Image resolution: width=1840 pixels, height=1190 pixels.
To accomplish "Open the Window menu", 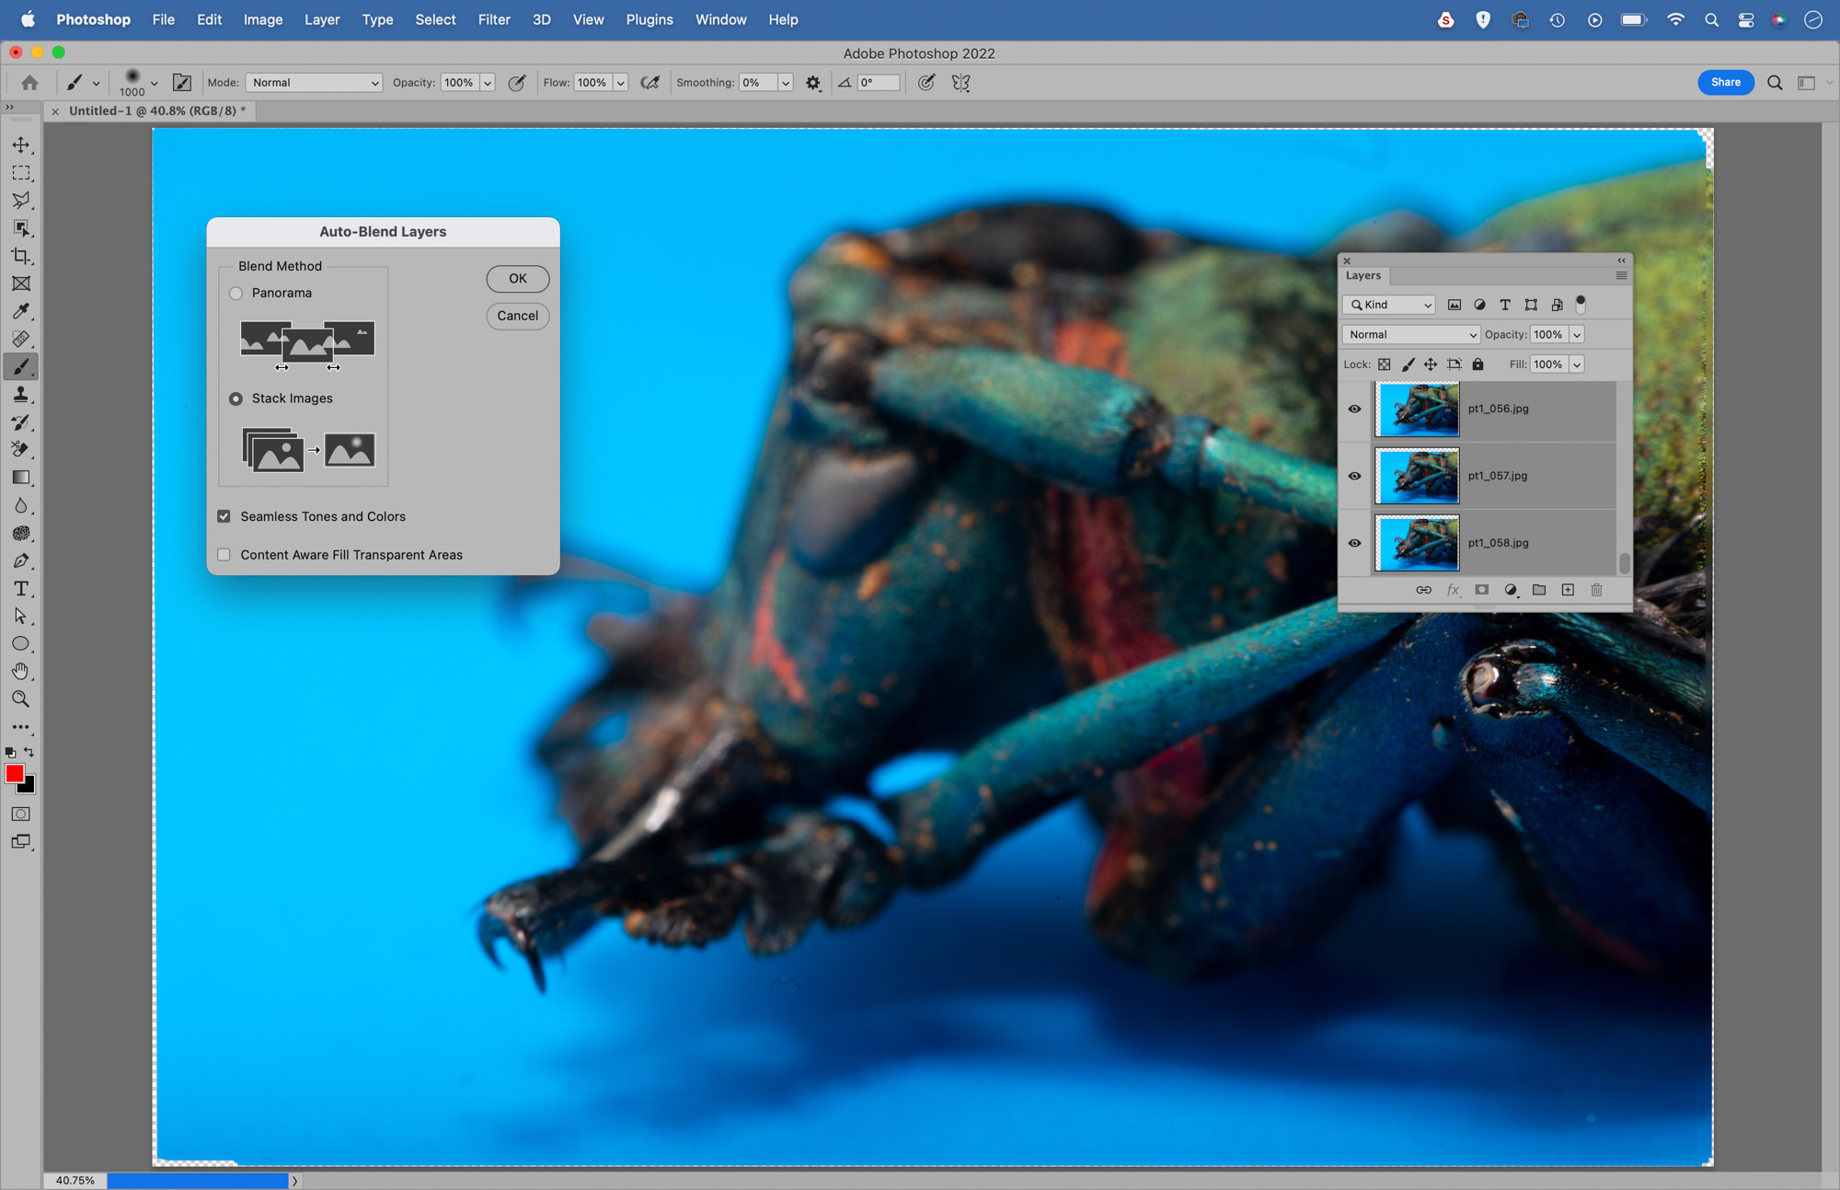I will coord(720,19).
